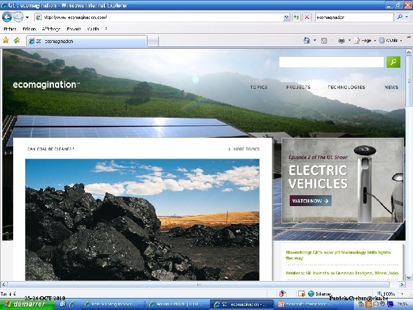Click the address bar URL field

159,17
